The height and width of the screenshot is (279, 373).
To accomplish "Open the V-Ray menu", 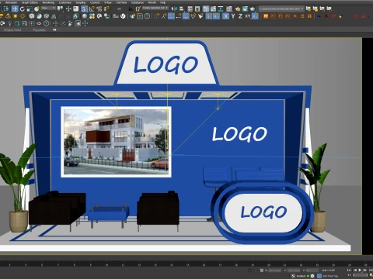I will pos(107,2).
